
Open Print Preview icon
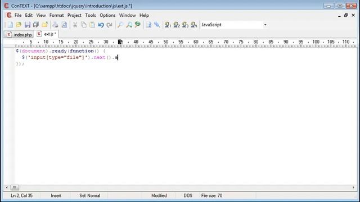click(64, 25)
